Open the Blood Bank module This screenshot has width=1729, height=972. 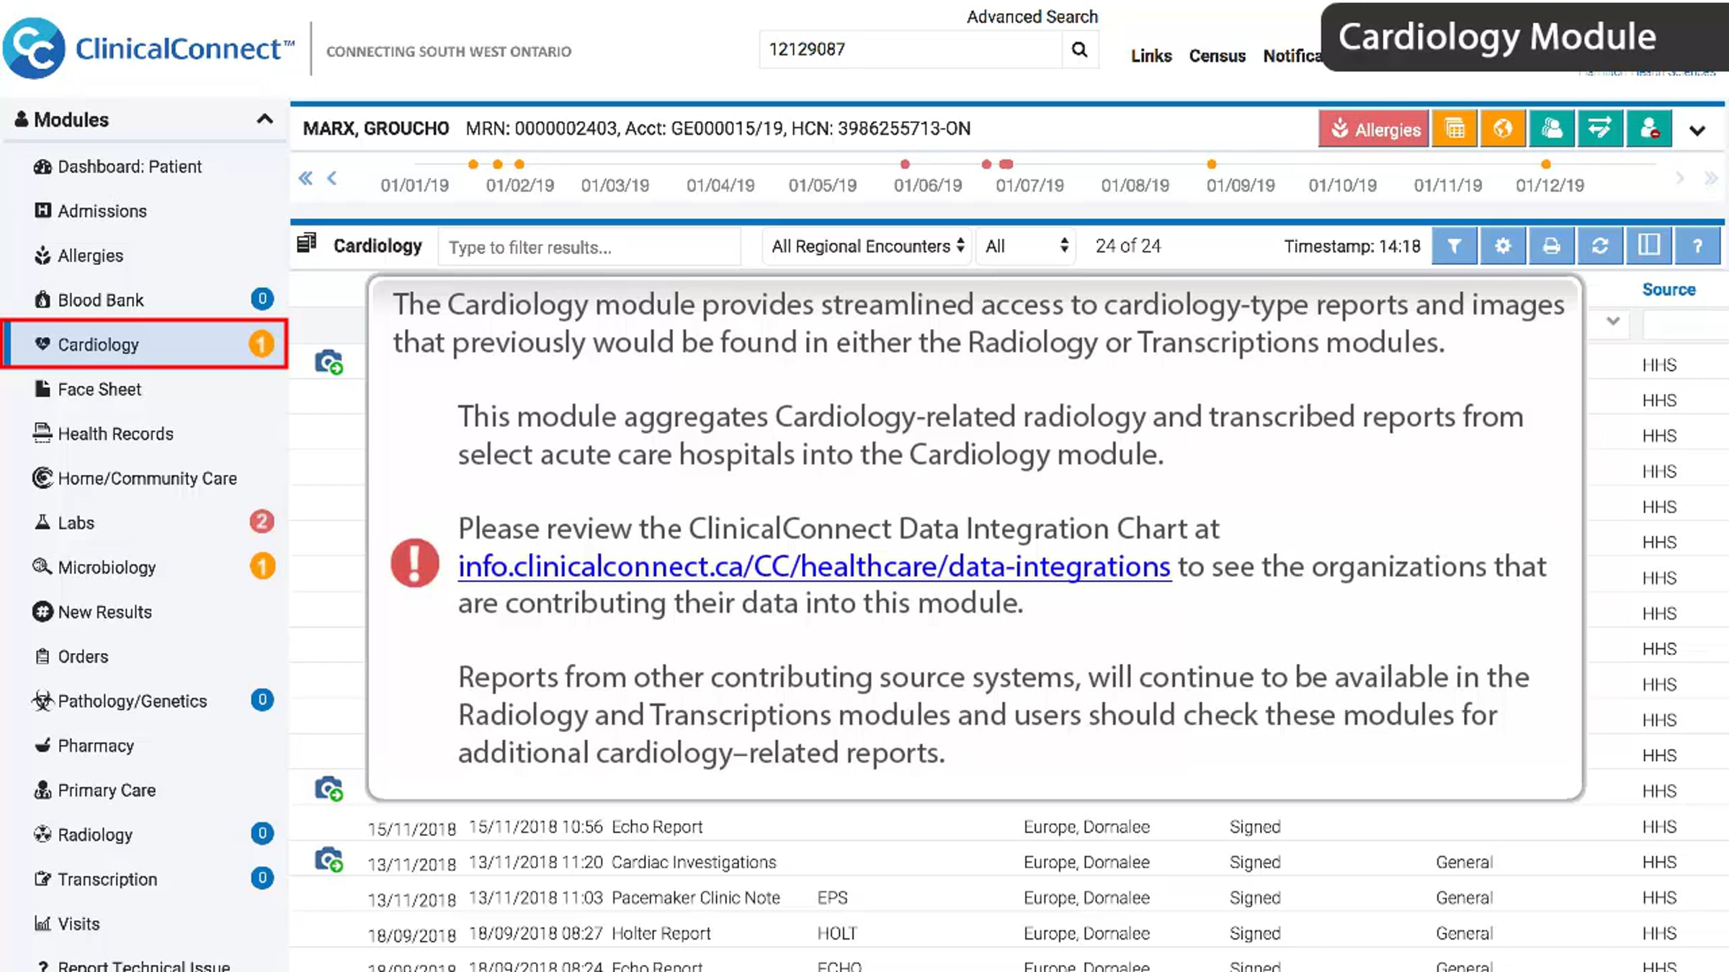click(x=144, y=300)
